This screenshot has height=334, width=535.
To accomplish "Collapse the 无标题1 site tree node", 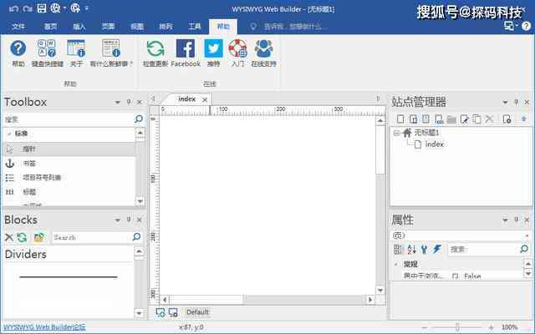I will pyautogui.click(x=396, y=133).
